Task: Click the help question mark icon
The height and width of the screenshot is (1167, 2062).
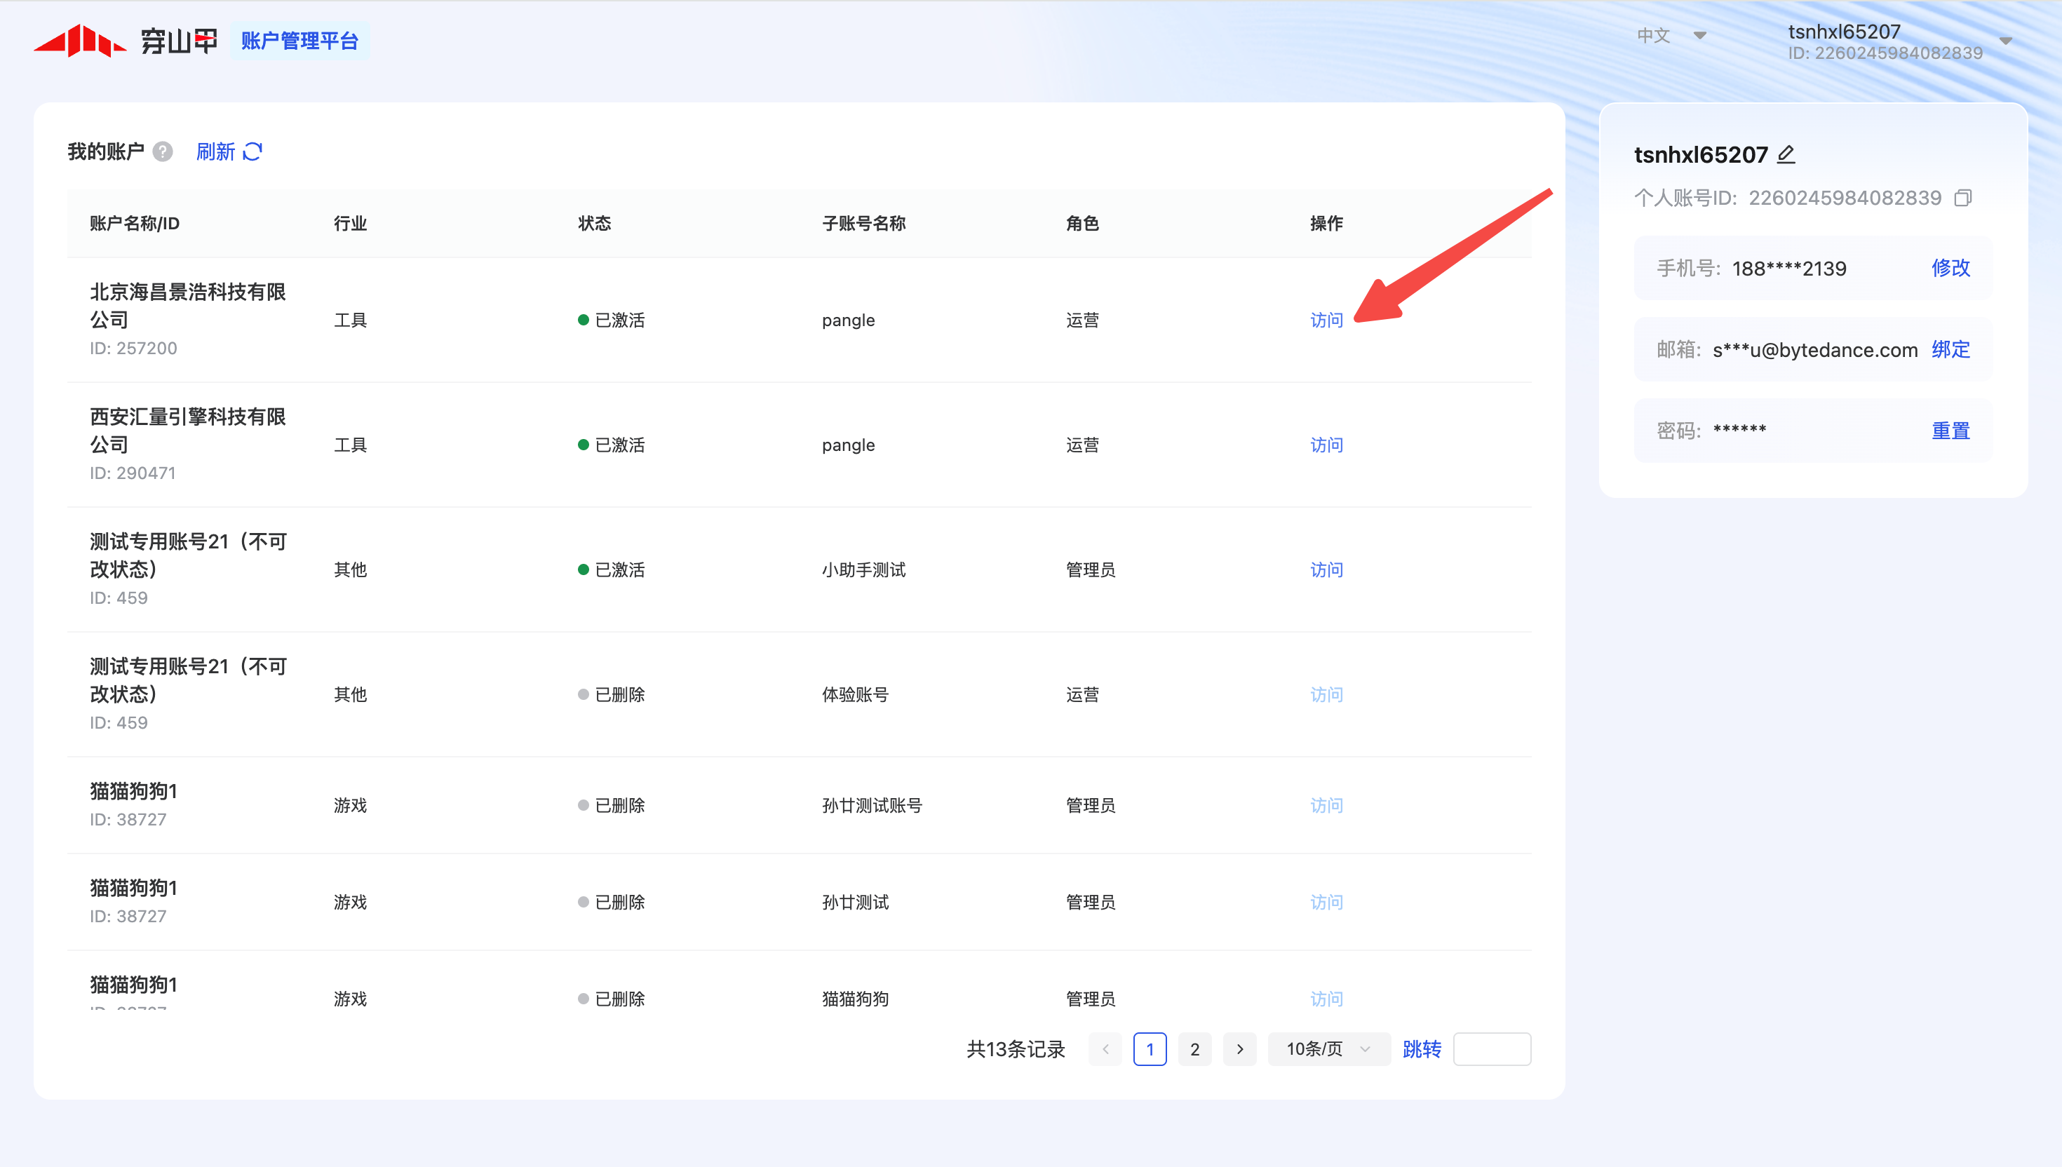Action: coord(163,151)
